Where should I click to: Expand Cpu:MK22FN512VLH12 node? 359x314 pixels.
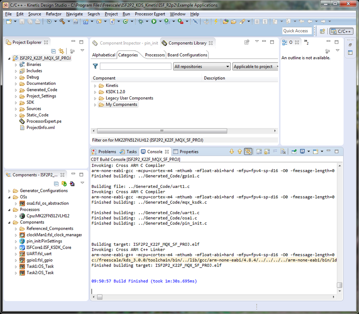[16, 216]
